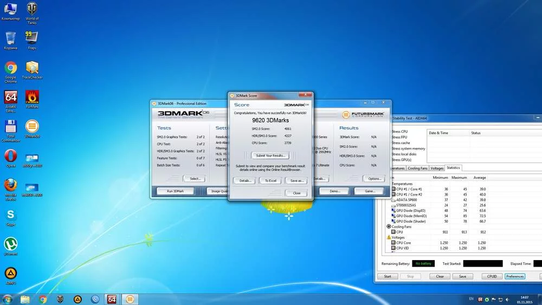Launch uTorrent from the desktop
542x305 pixels.
pos(10,244)
